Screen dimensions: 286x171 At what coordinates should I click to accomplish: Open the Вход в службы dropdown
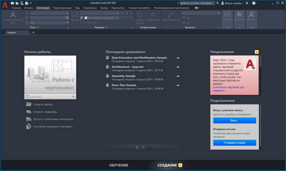(232, 3)
